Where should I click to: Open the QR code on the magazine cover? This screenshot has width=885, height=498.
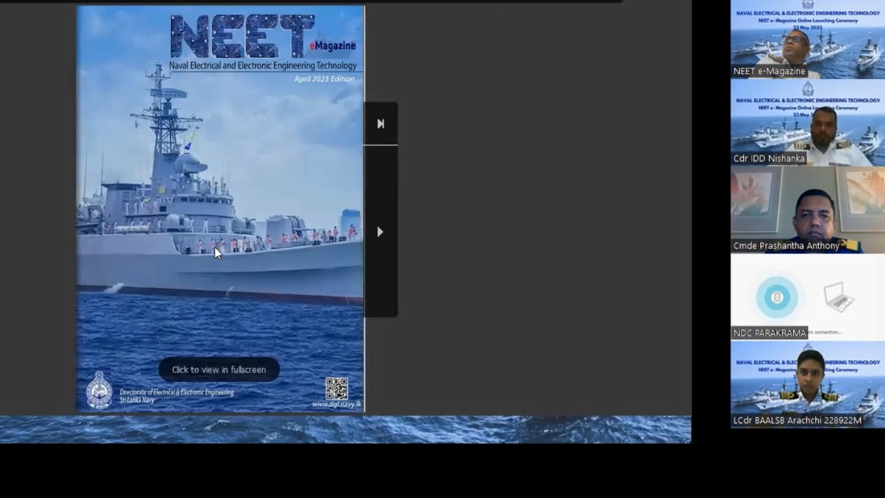pyautogui.click(x=337, y=388)
